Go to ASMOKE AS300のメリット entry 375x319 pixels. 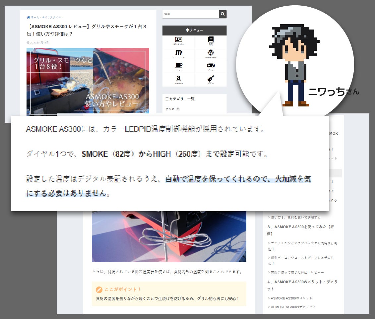click(x=291, y=298)
